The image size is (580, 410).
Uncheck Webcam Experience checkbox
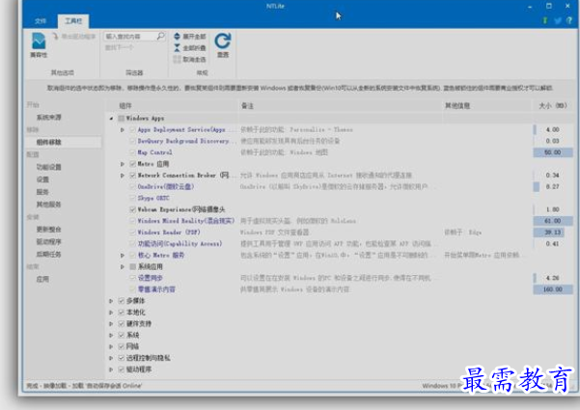pyautogui.click(x=133, y=209)
